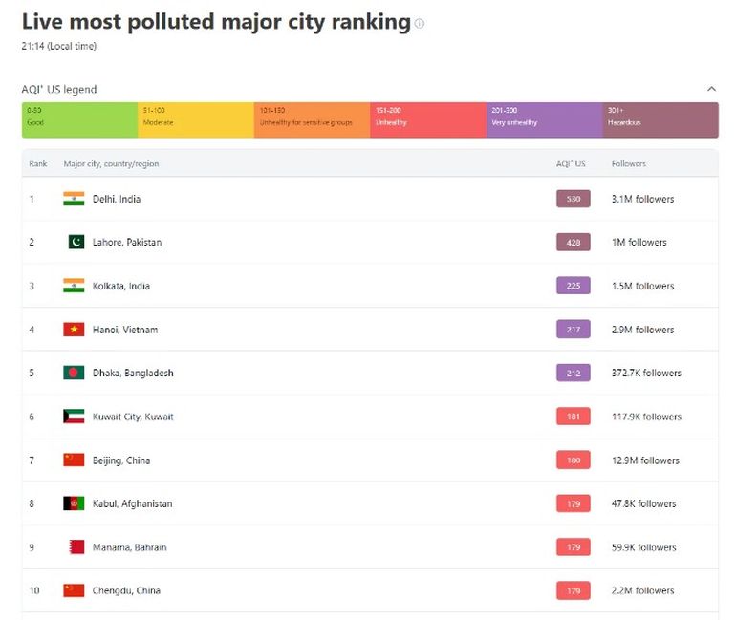Image resolution: width=736 pixels, height=620 pixels.
Task: Open the Dhaka, Bangladesh city link
Action: [x=133, y=373]
